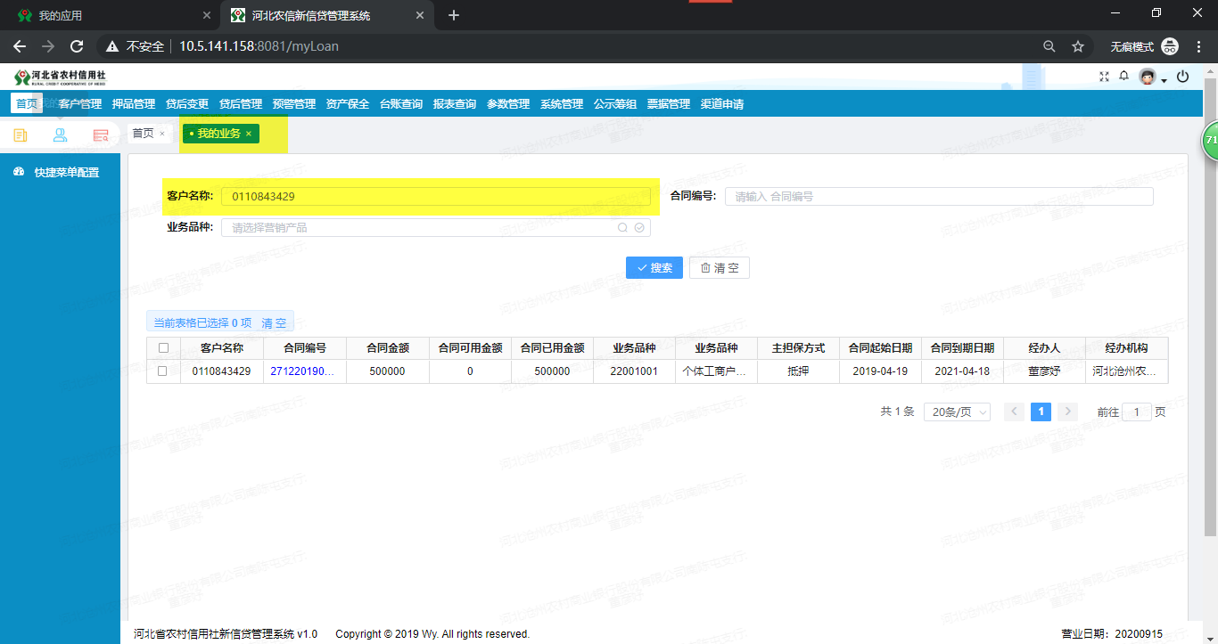This screenshot has width=1218, height=644.
Task: Switch to the 首页 tab
Action: tap(144, 134)
